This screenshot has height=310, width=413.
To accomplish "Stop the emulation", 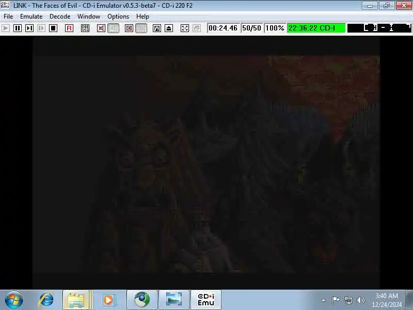I will 53,28.
